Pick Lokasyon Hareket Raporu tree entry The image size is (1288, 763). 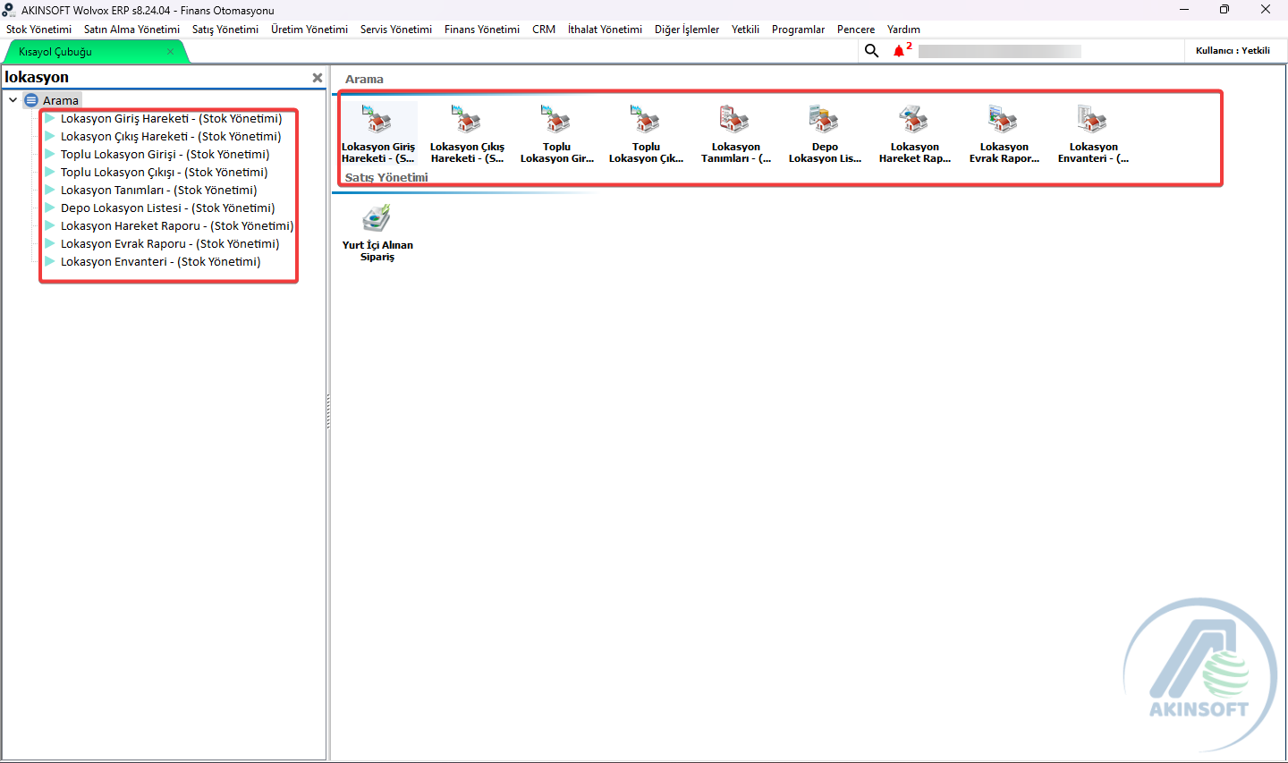177,225
